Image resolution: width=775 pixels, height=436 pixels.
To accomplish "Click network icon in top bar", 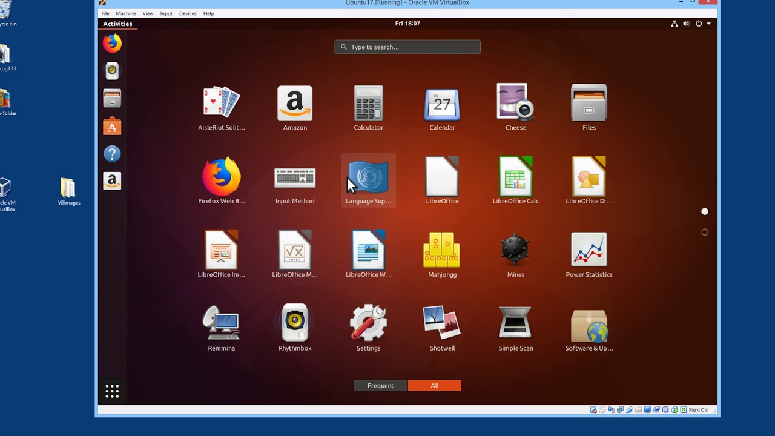I will pyautogui.click(x=674, y=24).
